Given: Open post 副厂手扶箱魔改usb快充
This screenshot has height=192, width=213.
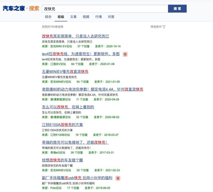Looking at the screenshot, I should (x=77, y=178).
